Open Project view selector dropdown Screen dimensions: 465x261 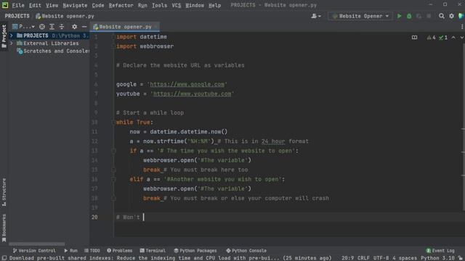[23, 27]
